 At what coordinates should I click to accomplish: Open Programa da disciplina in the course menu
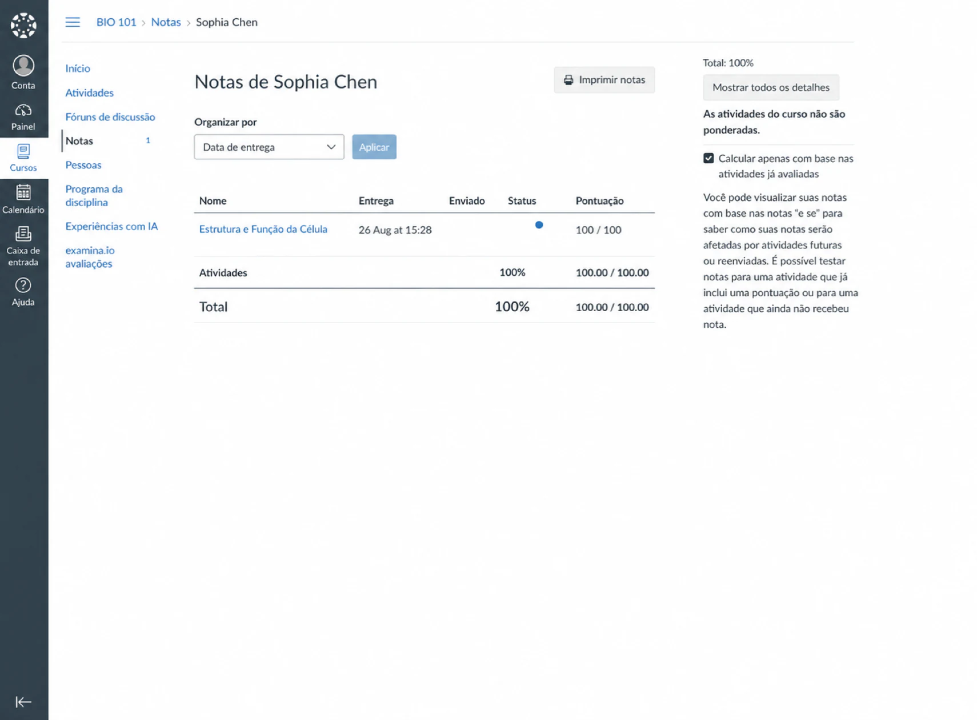94,195
